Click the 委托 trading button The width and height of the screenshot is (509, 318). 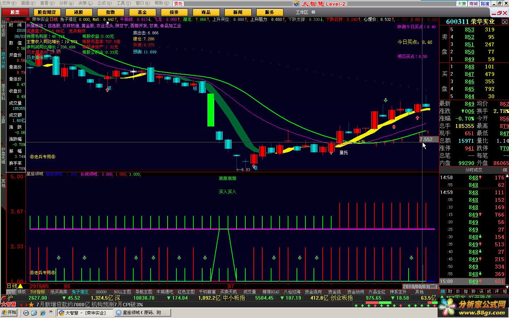[x=178, y=4]
